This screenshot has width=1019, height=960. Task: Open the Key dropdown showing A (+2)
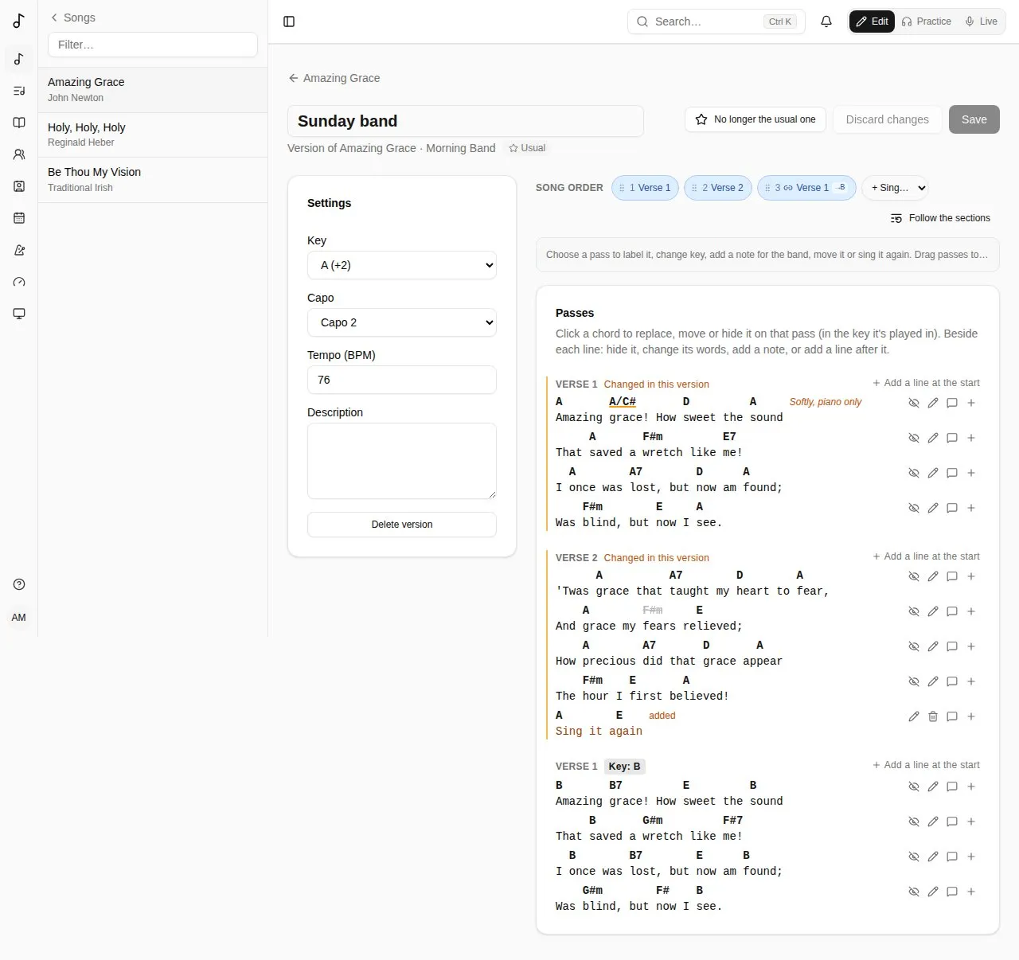click(402, 265)
